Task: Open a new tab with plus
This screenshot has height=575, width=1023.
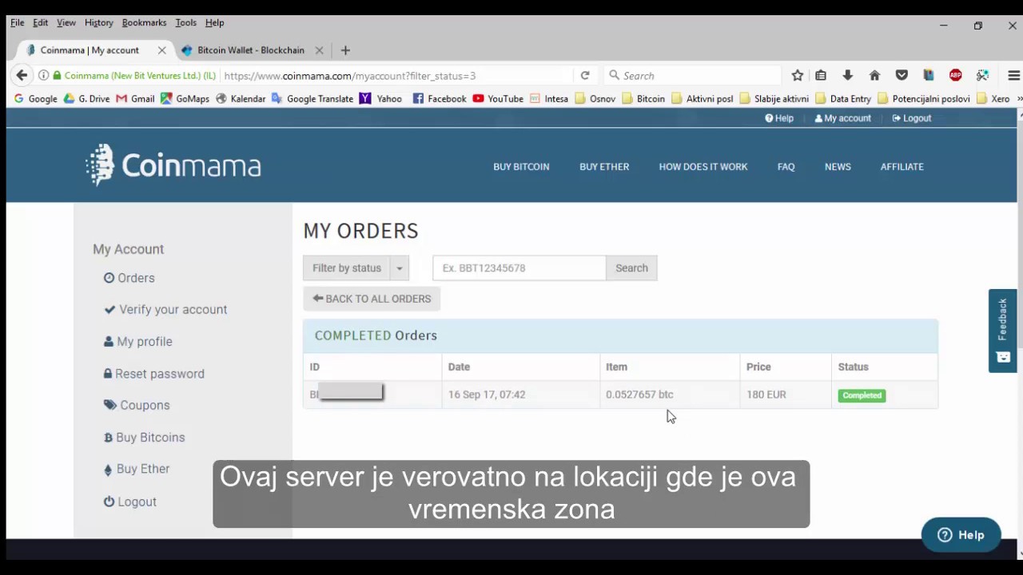Action: 345,50
